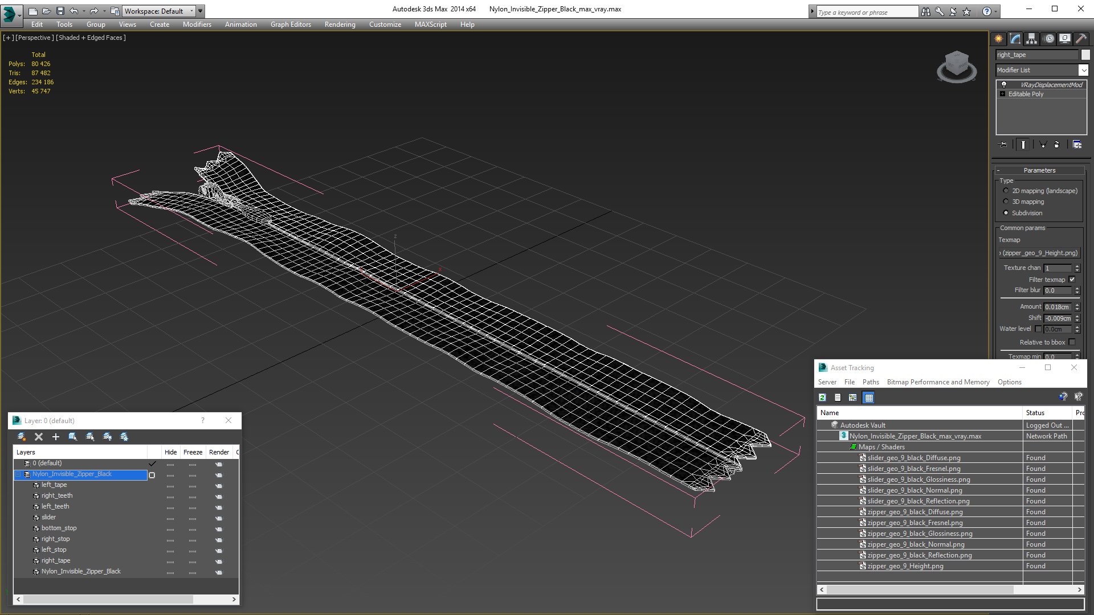Screen dimensions: 1094x615
Task: Open Configure Modifier Sets icon
Action: click(x=1077, y=145)
